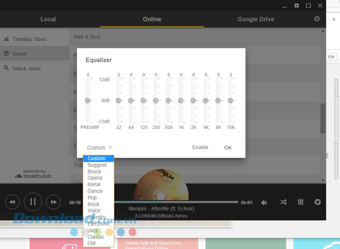The width and height of the screenshot is (340, 249).
Task: Open Trending Music in sidebar
Action: 29,39
